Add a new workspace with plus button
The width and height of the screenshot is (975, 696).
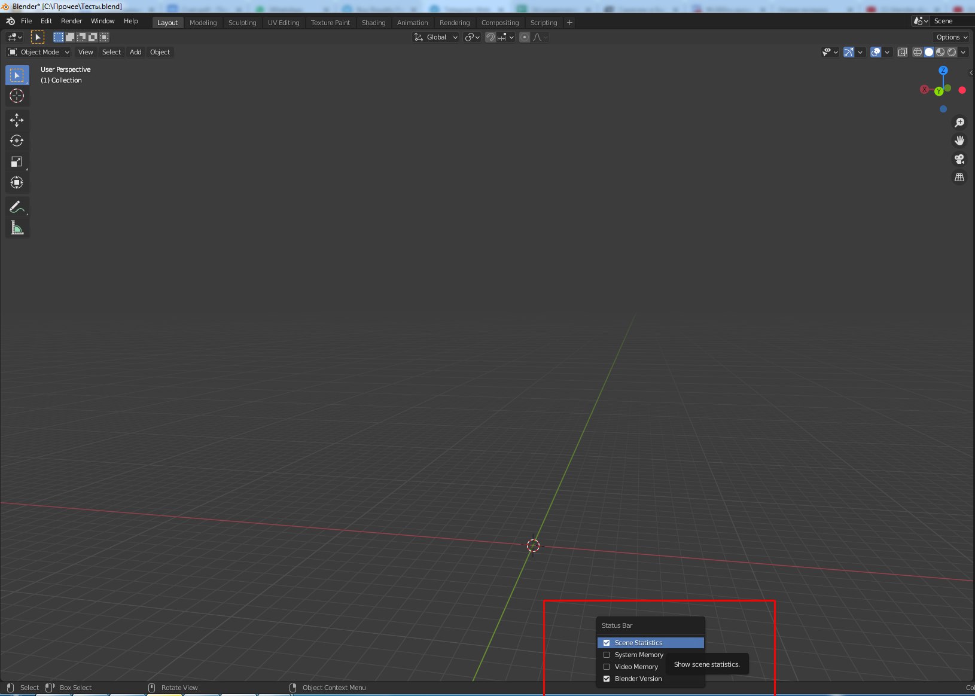pyautogui.click(x=569, y=23)
